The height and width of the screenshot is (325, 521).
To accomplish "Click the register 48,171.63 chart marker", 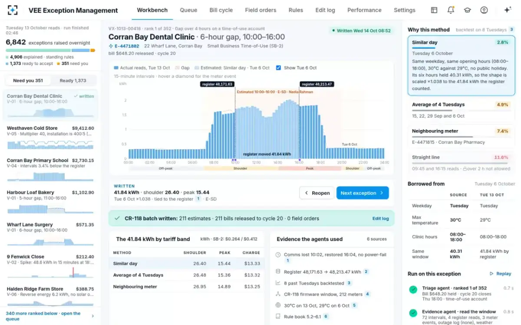I will pos(218,84).
